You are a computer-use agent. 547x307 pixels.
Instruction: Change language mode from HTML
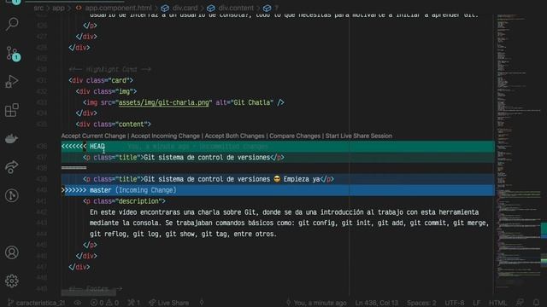(x=497, y=303)
